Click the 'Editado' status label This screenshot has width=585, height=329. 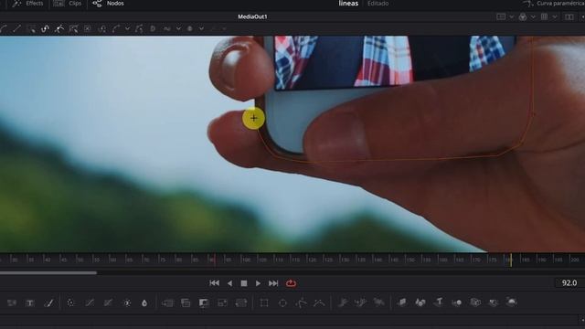[378, 4]
